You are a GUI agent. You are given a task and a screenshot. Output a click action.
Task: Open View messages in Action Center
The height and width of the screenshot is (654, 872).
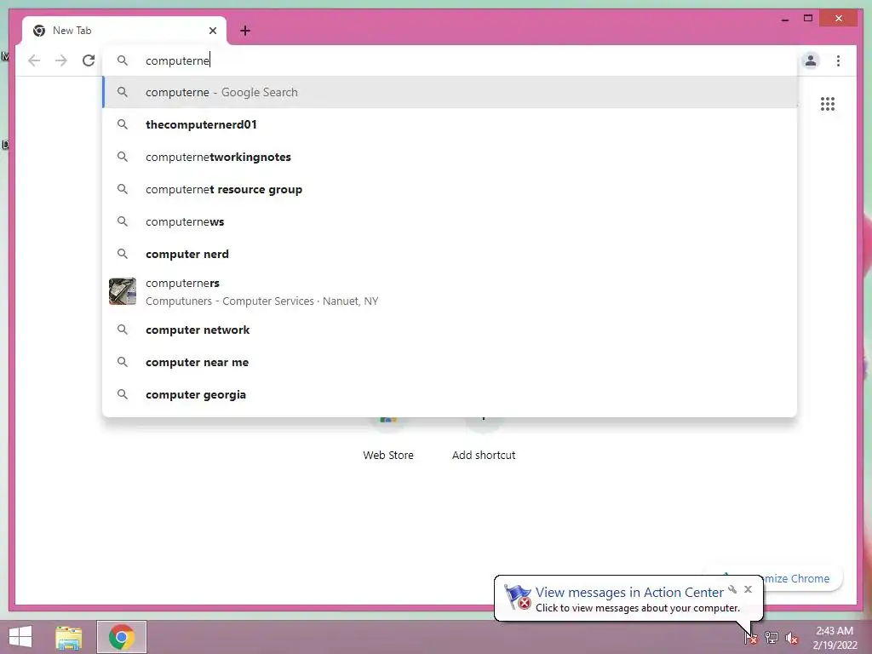point(629,593)
